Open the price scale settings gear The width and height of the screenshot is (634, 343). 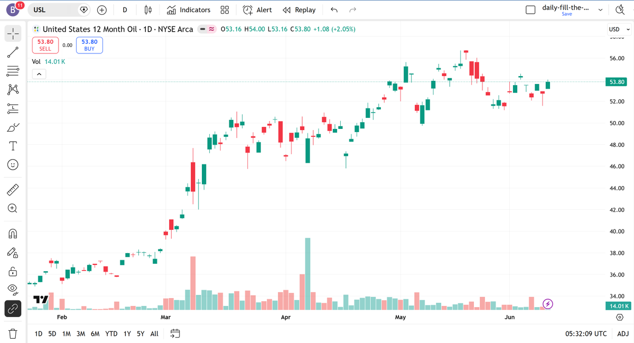point(620,317)
